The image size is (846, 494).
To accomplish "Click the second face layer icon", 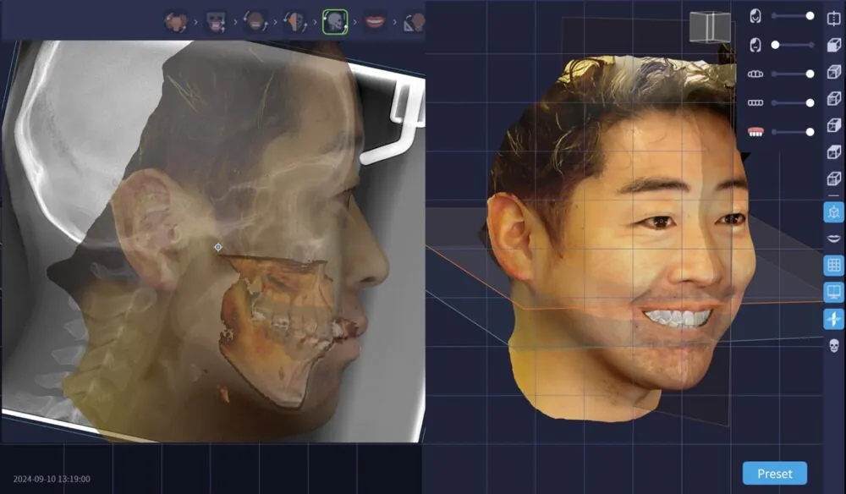I will click(x=755, y=45).
